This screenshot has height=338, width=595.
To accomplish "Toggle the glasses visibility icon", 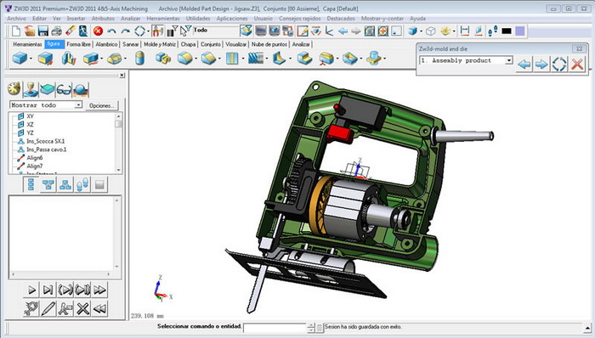I will coord(64,90).
